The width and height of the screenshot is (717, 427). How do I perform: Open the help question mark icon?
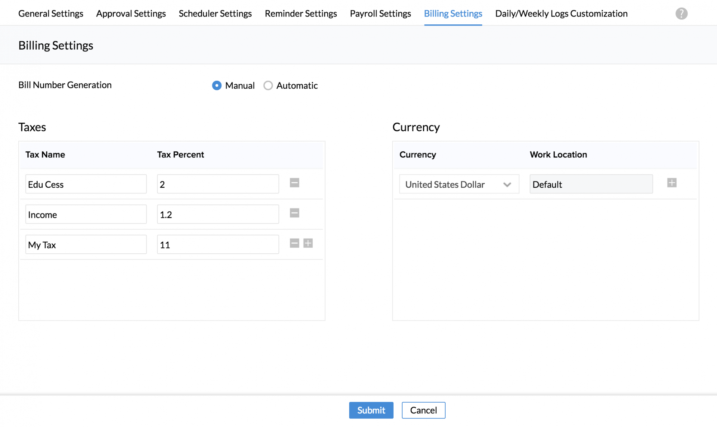(x=681, y=14)
